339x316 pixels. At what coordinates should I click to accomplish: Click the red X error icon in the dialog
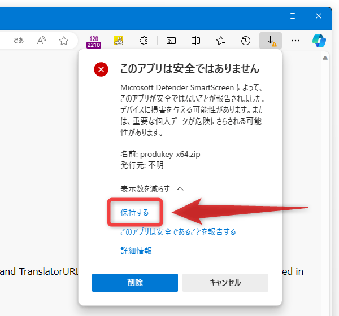pos(101,69)
